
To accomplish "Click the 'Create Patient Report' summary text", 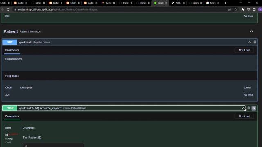I will (x=75, y=108).
